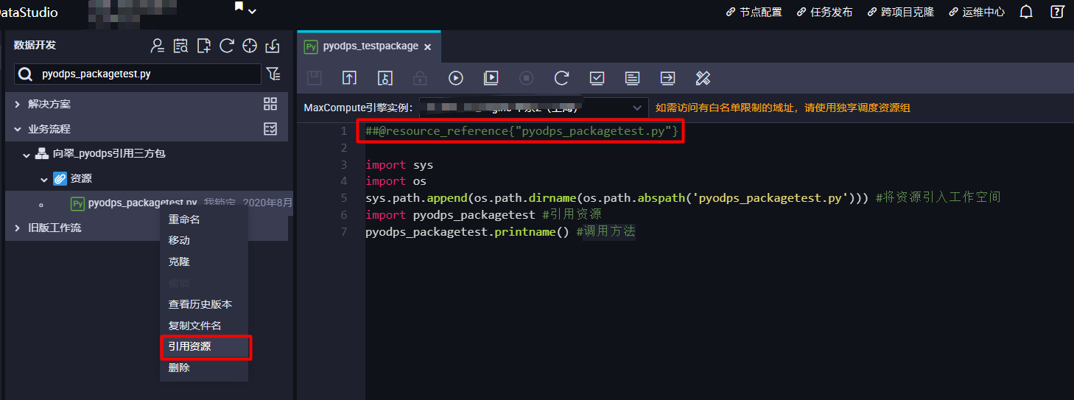Click the DataStudio title

pyautogui.click(x=29, y=12)
